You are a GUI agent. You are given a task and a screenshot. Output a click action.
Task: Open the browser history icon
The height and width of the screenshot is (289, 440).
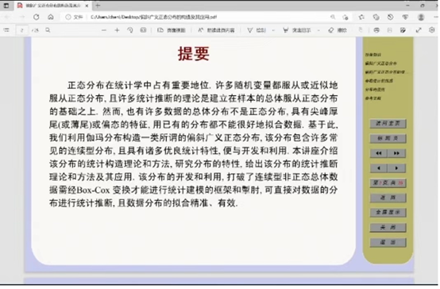point(390,17)
